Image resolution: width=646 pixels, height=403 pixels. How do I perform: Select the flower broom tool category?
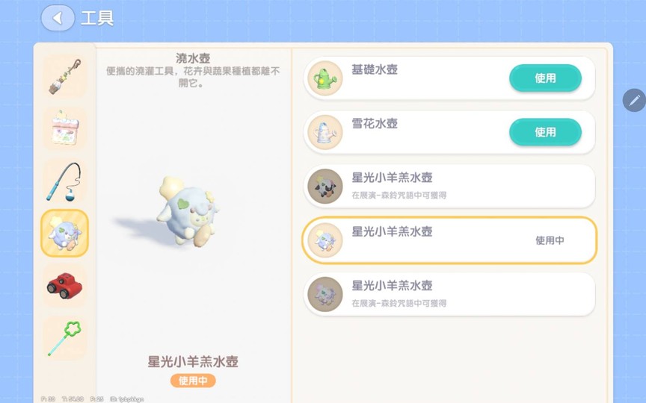(x=65, y=76)
